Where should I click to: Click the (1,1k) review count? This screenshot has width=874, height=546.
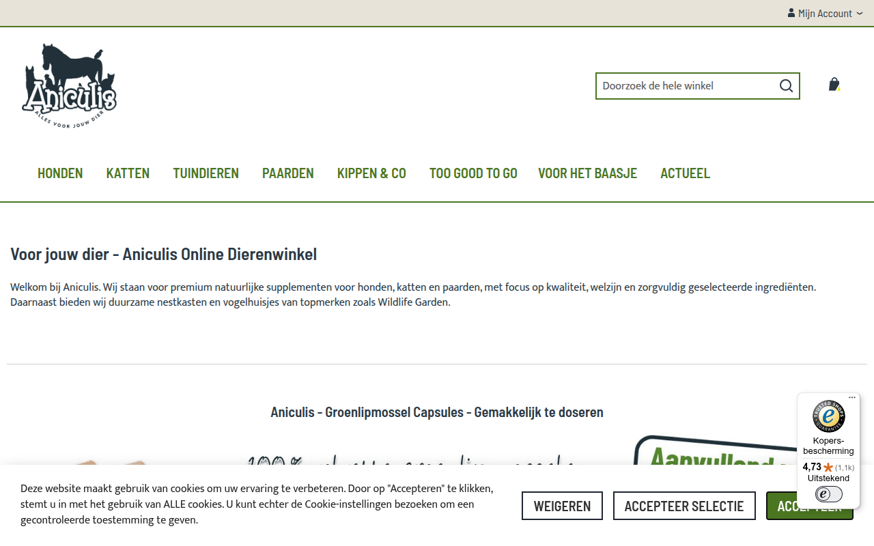(x=845, y=468)
